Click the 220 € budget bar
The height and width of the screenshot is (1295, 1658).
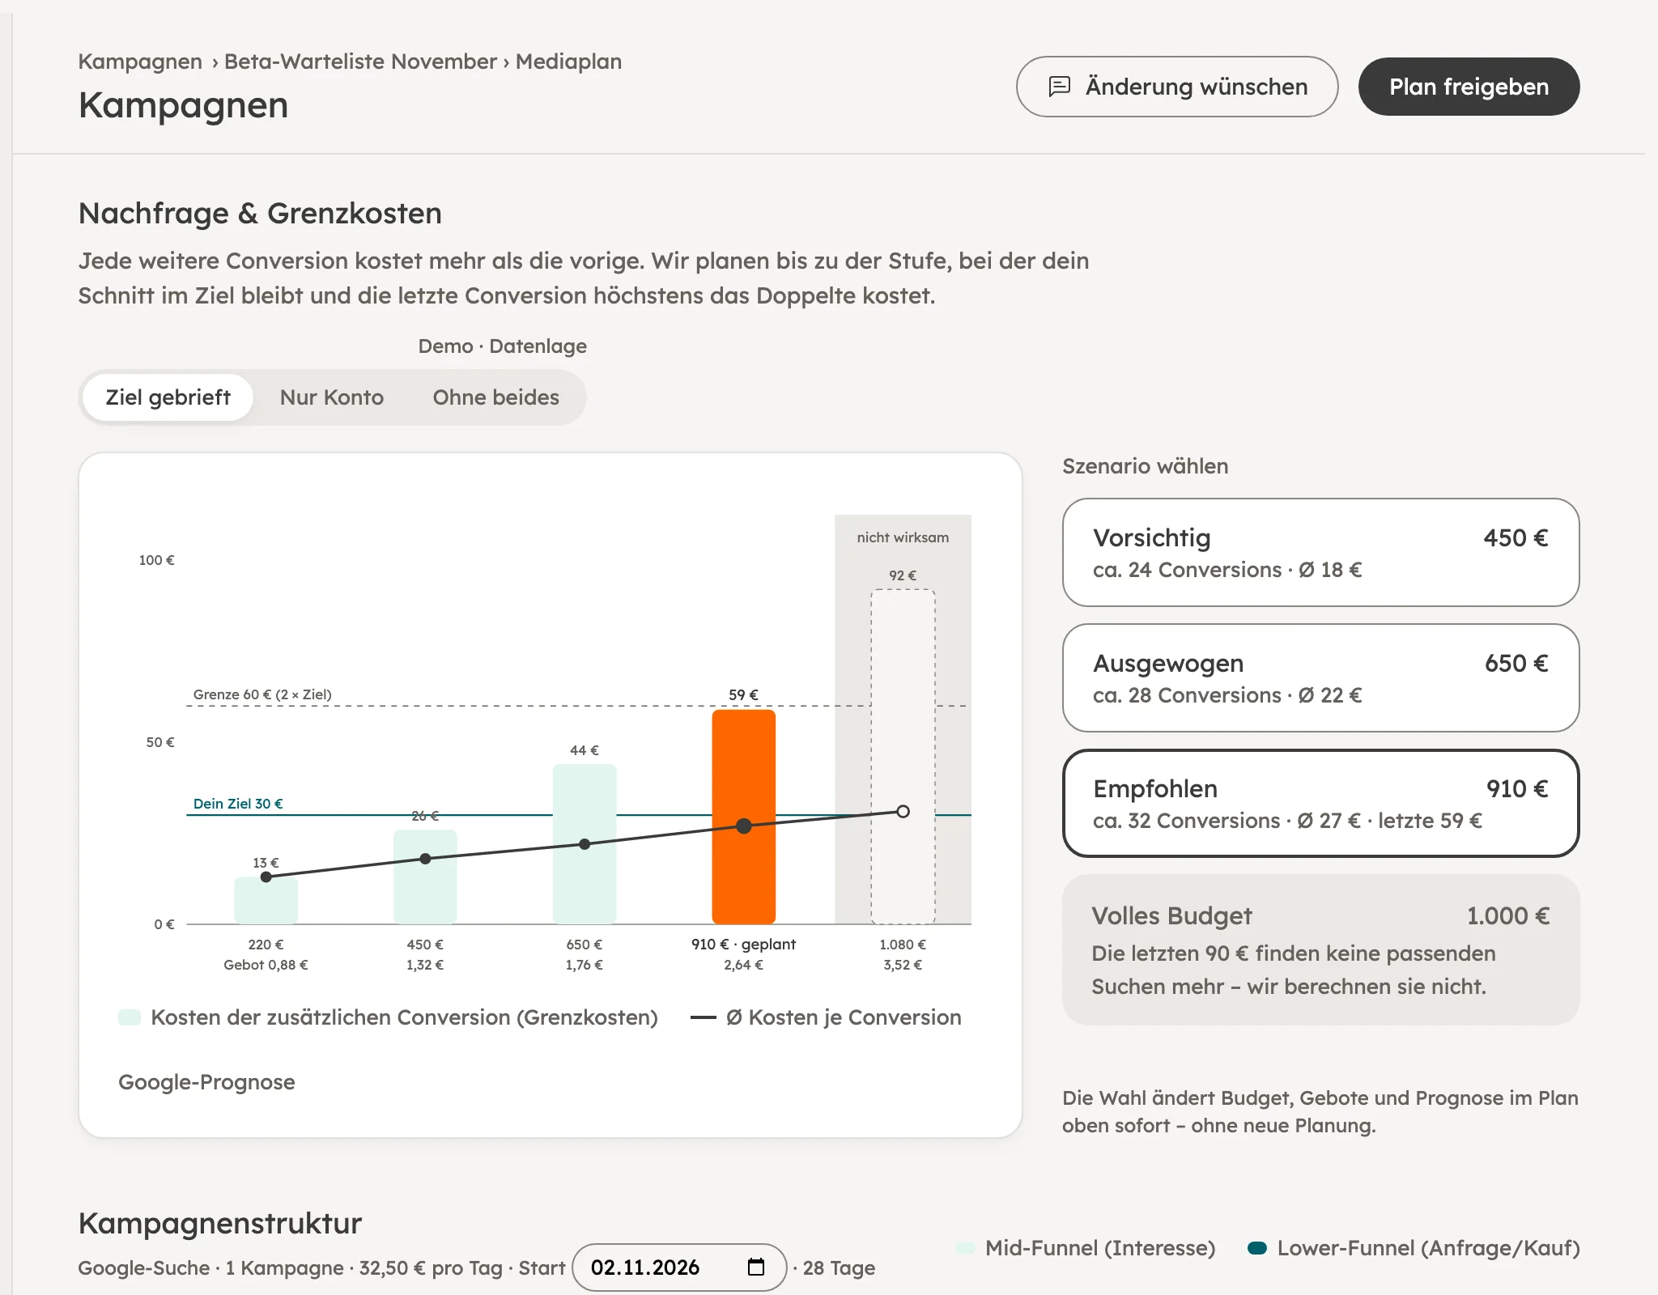coord(266,900)
